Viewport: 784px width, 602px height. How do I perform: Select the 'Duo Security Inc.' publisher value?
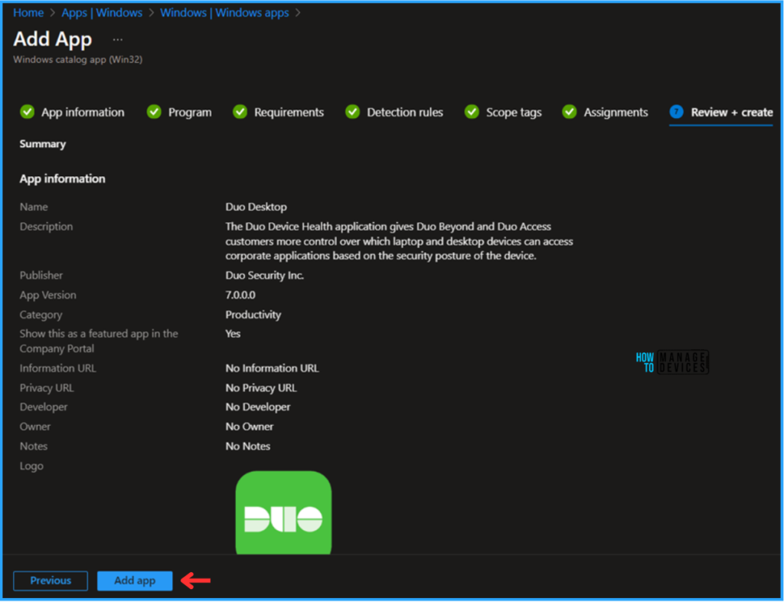pos(264,276)
